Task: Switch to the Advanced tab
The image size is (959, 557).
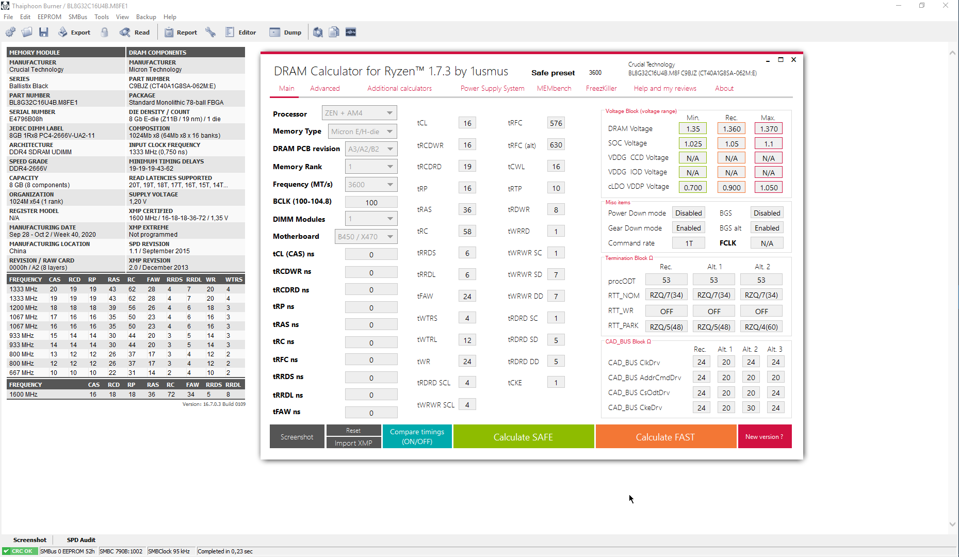Action: tap(325, 88)
